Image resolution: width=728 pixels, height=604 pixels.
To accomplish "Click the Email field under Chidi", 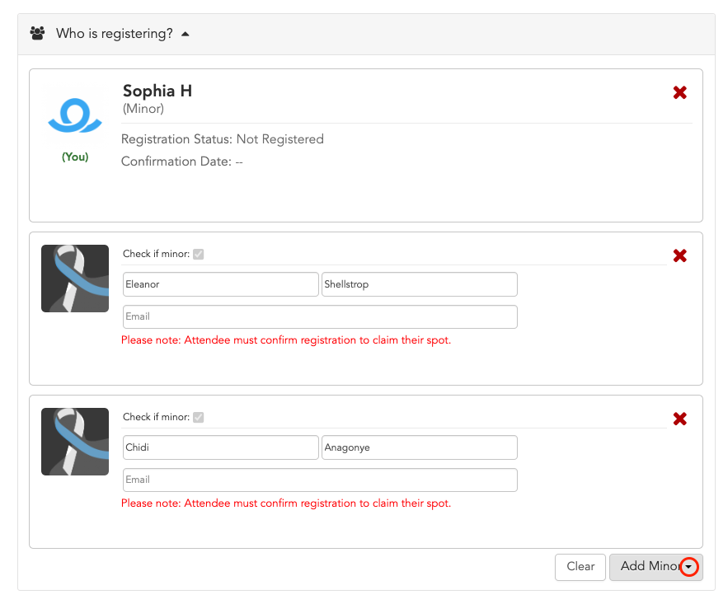I will 320,480.
